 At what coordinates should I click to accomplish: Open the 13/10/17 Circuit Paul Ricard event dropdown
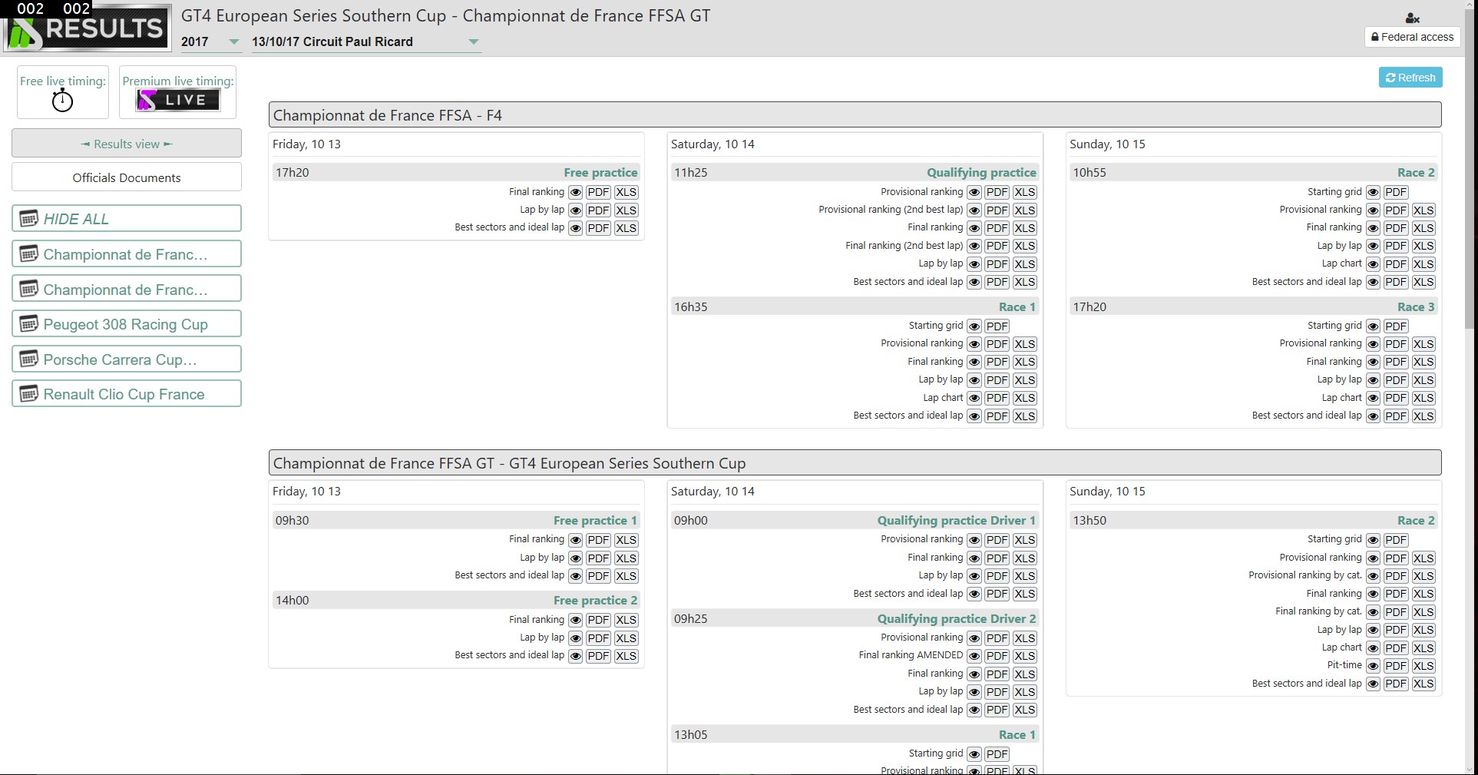pyautogui.click(x=366, y=41)
